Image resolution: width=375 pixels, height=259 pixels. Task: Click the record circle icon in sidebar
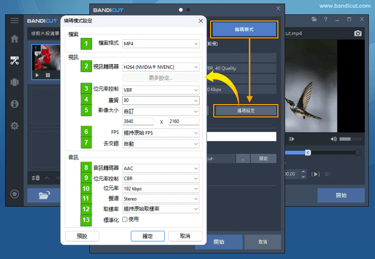point(14,194)
